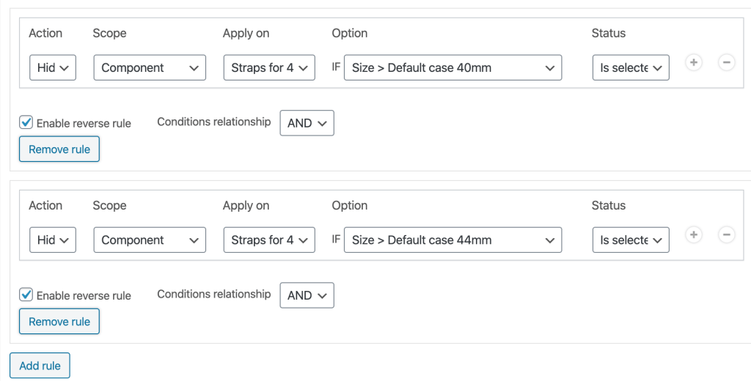Uncheck Enable reverse rule for the 40mm rule

[26, 123]
